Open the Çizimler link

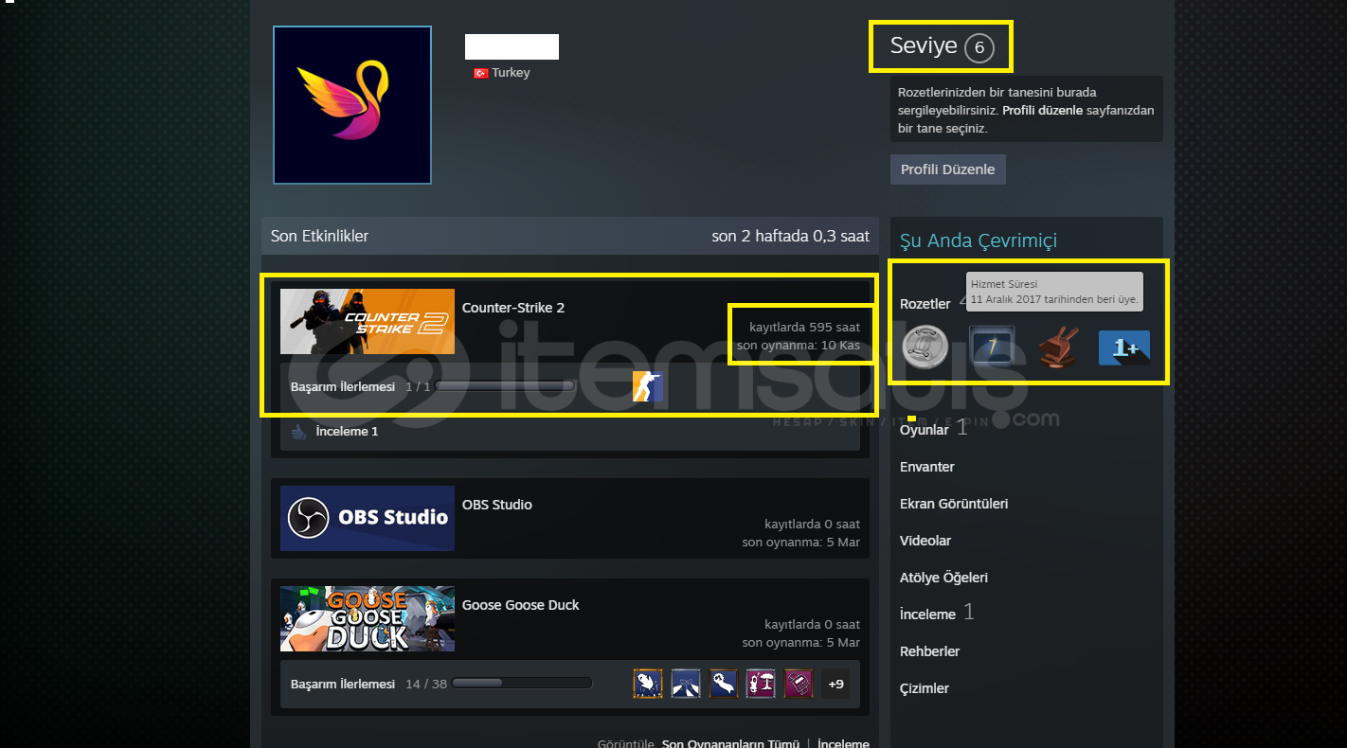tap(925, 688)
